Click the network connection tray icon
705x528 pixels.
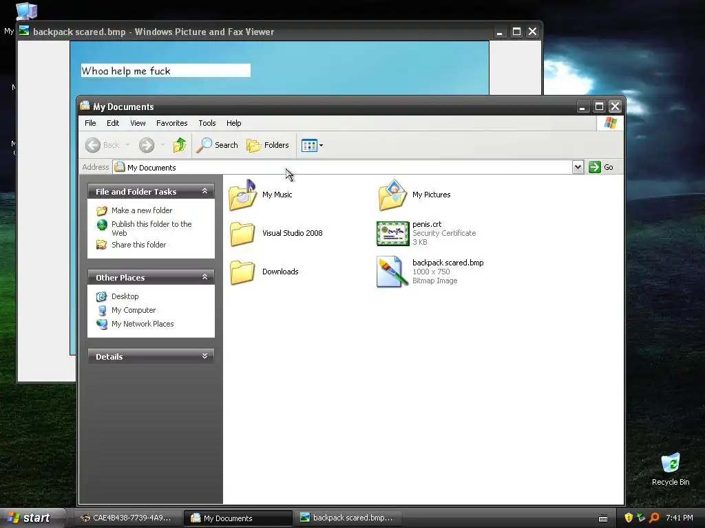[641, 518]
